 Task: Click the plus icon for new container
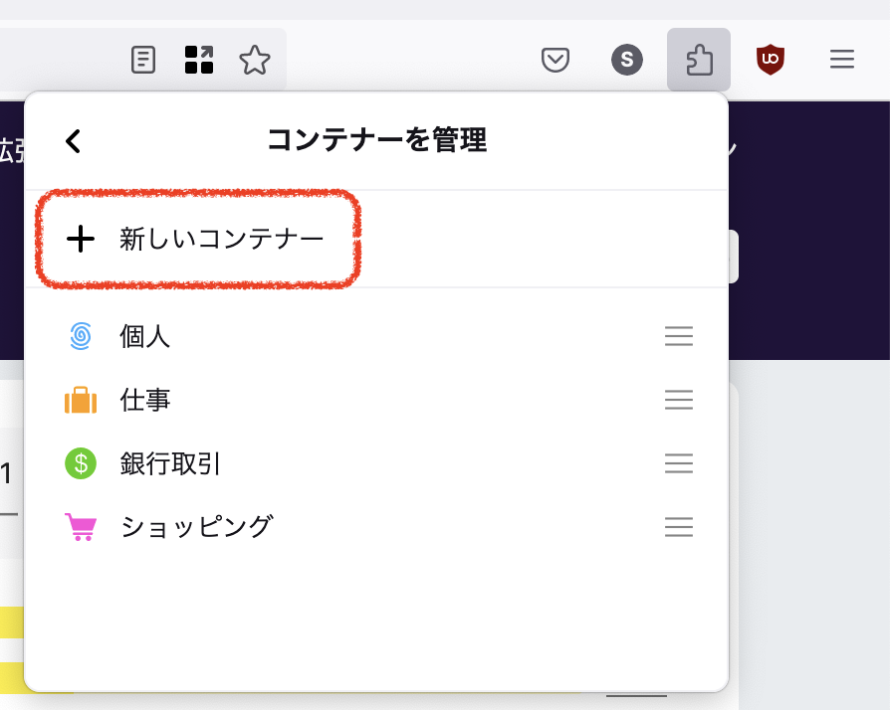(x=80, y=239)
